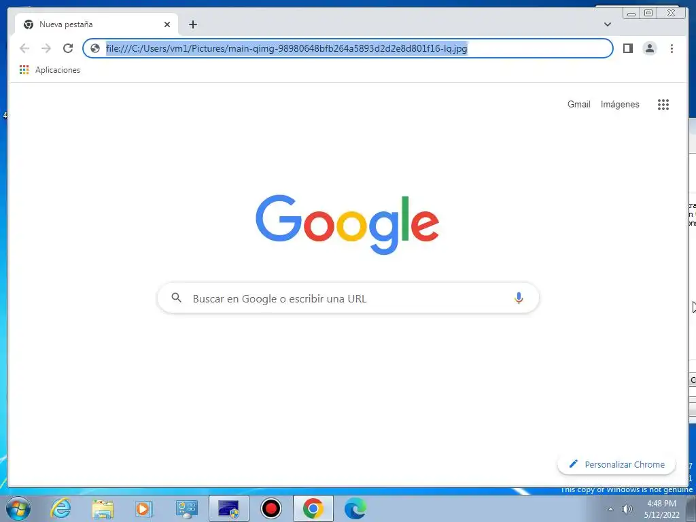Open Chrome's three-dot menu
696x522 pixels.
click(x=672, y=48)
